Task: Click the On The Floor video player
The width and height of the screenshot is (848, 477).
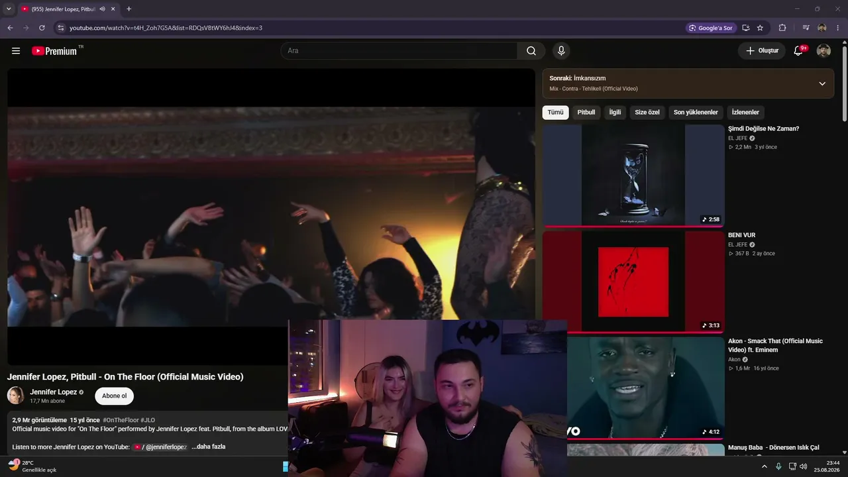Action: pyautogui.click(x=271, y=217)
